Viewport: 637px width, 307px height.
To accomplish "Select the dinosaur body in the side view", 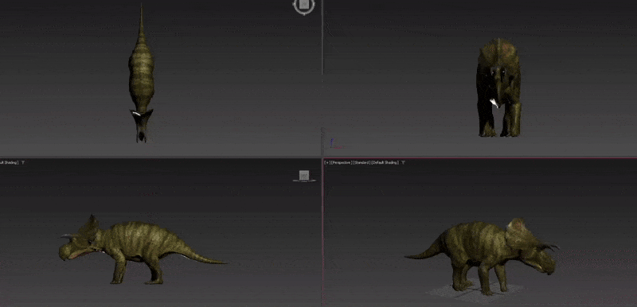I will pyautogui.click(x=134, y=243).
